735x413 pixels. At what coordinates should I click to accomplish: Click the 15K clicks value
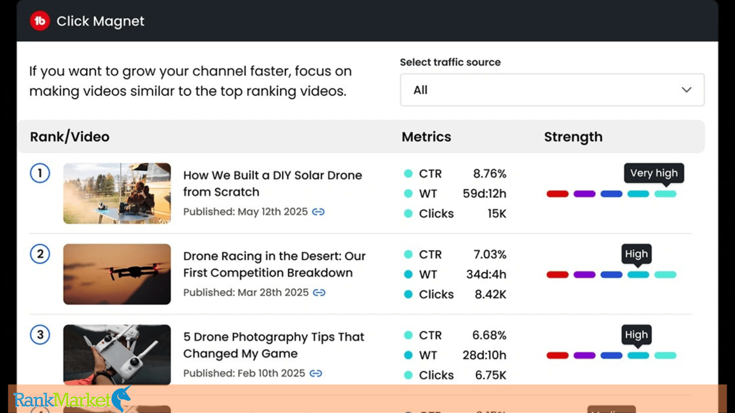click(x=497, y=213)
